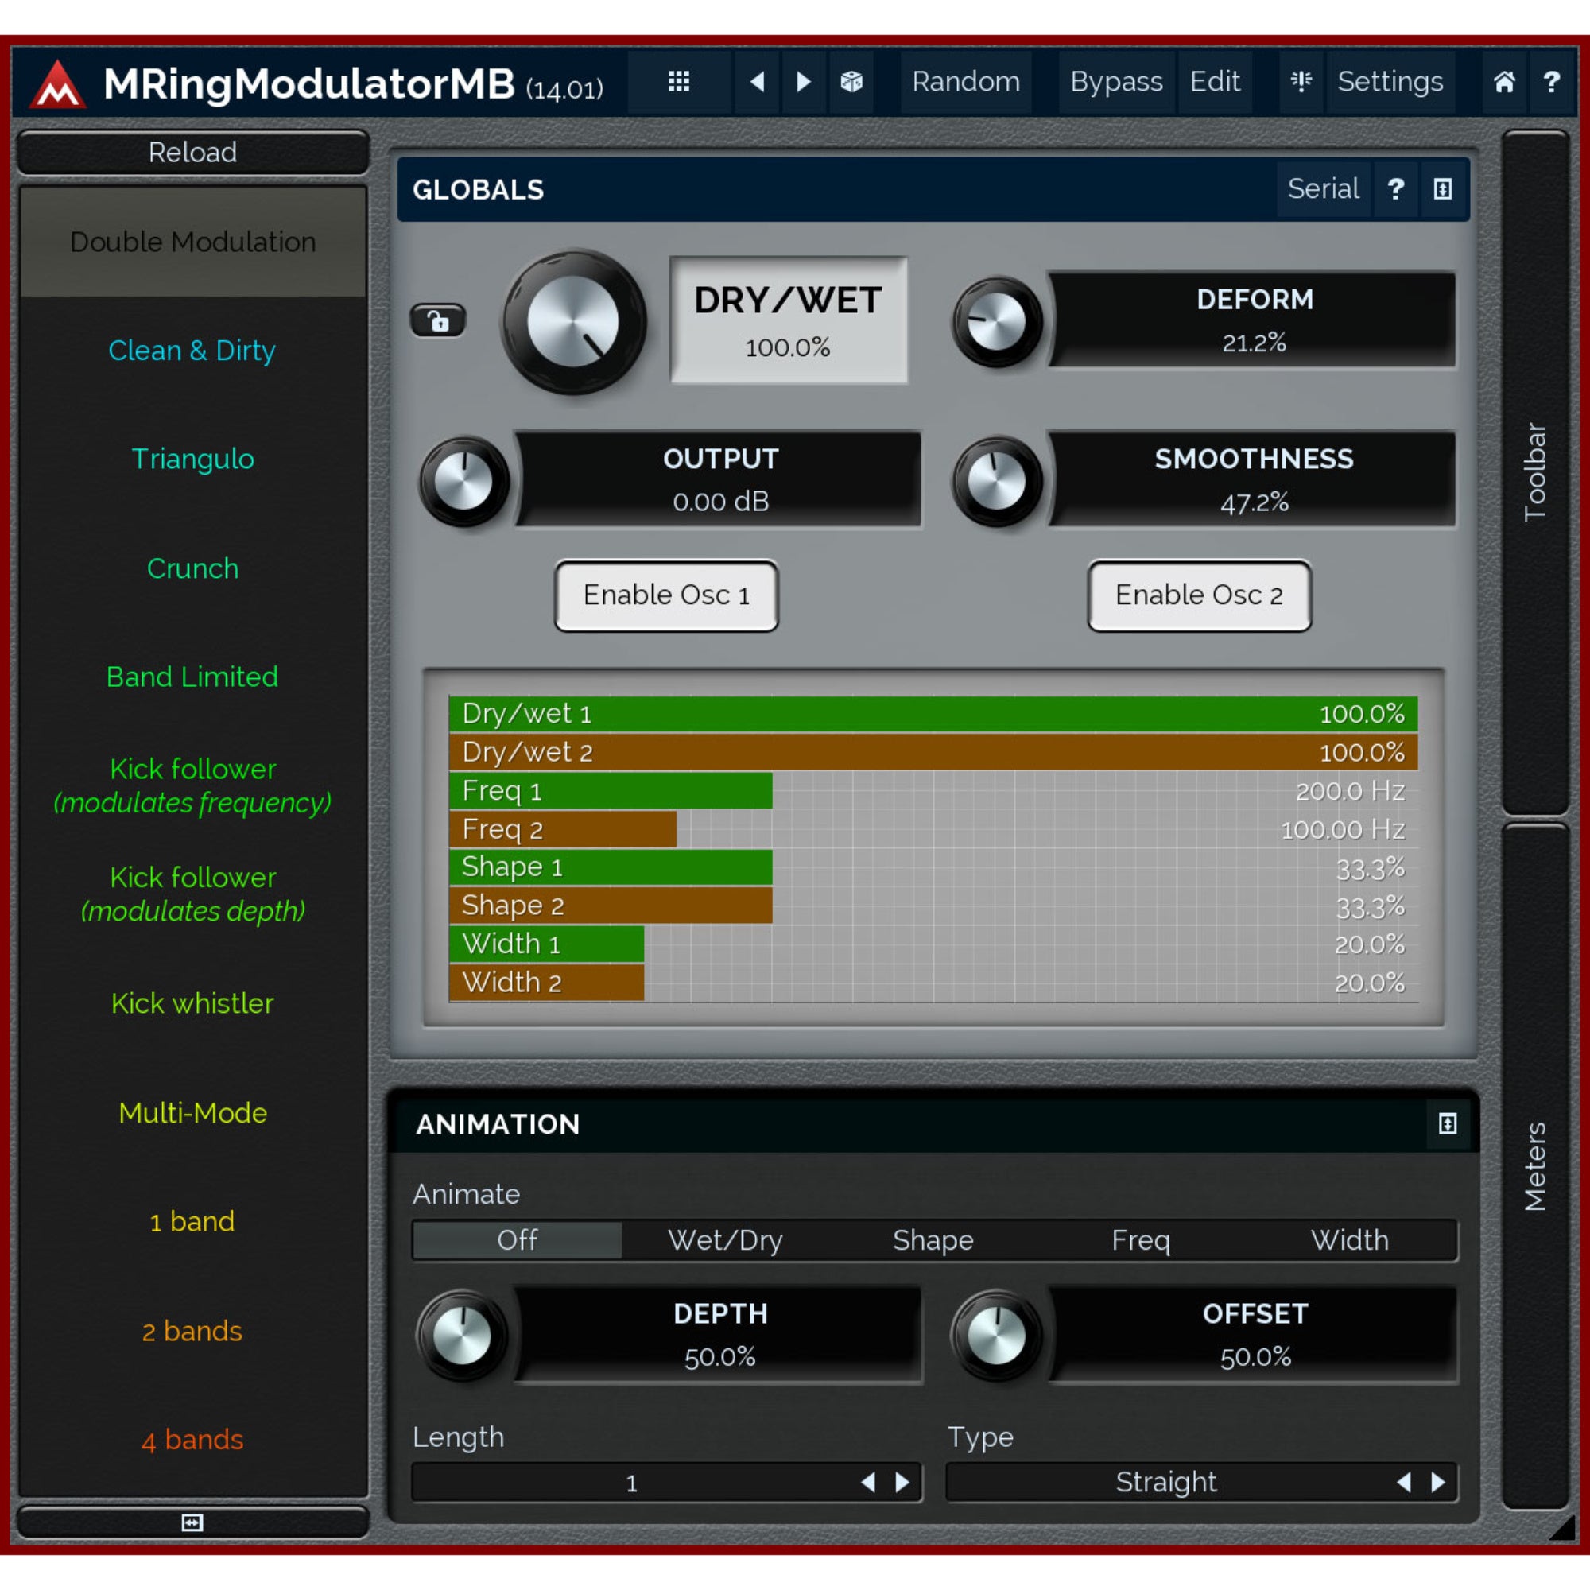
Task: Expand the Meters side panel
Action: [x=1535, y=1166]
